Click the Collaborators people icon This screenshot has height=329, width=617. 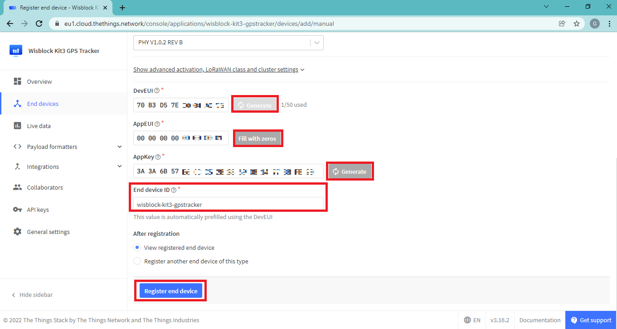(18, 187)
